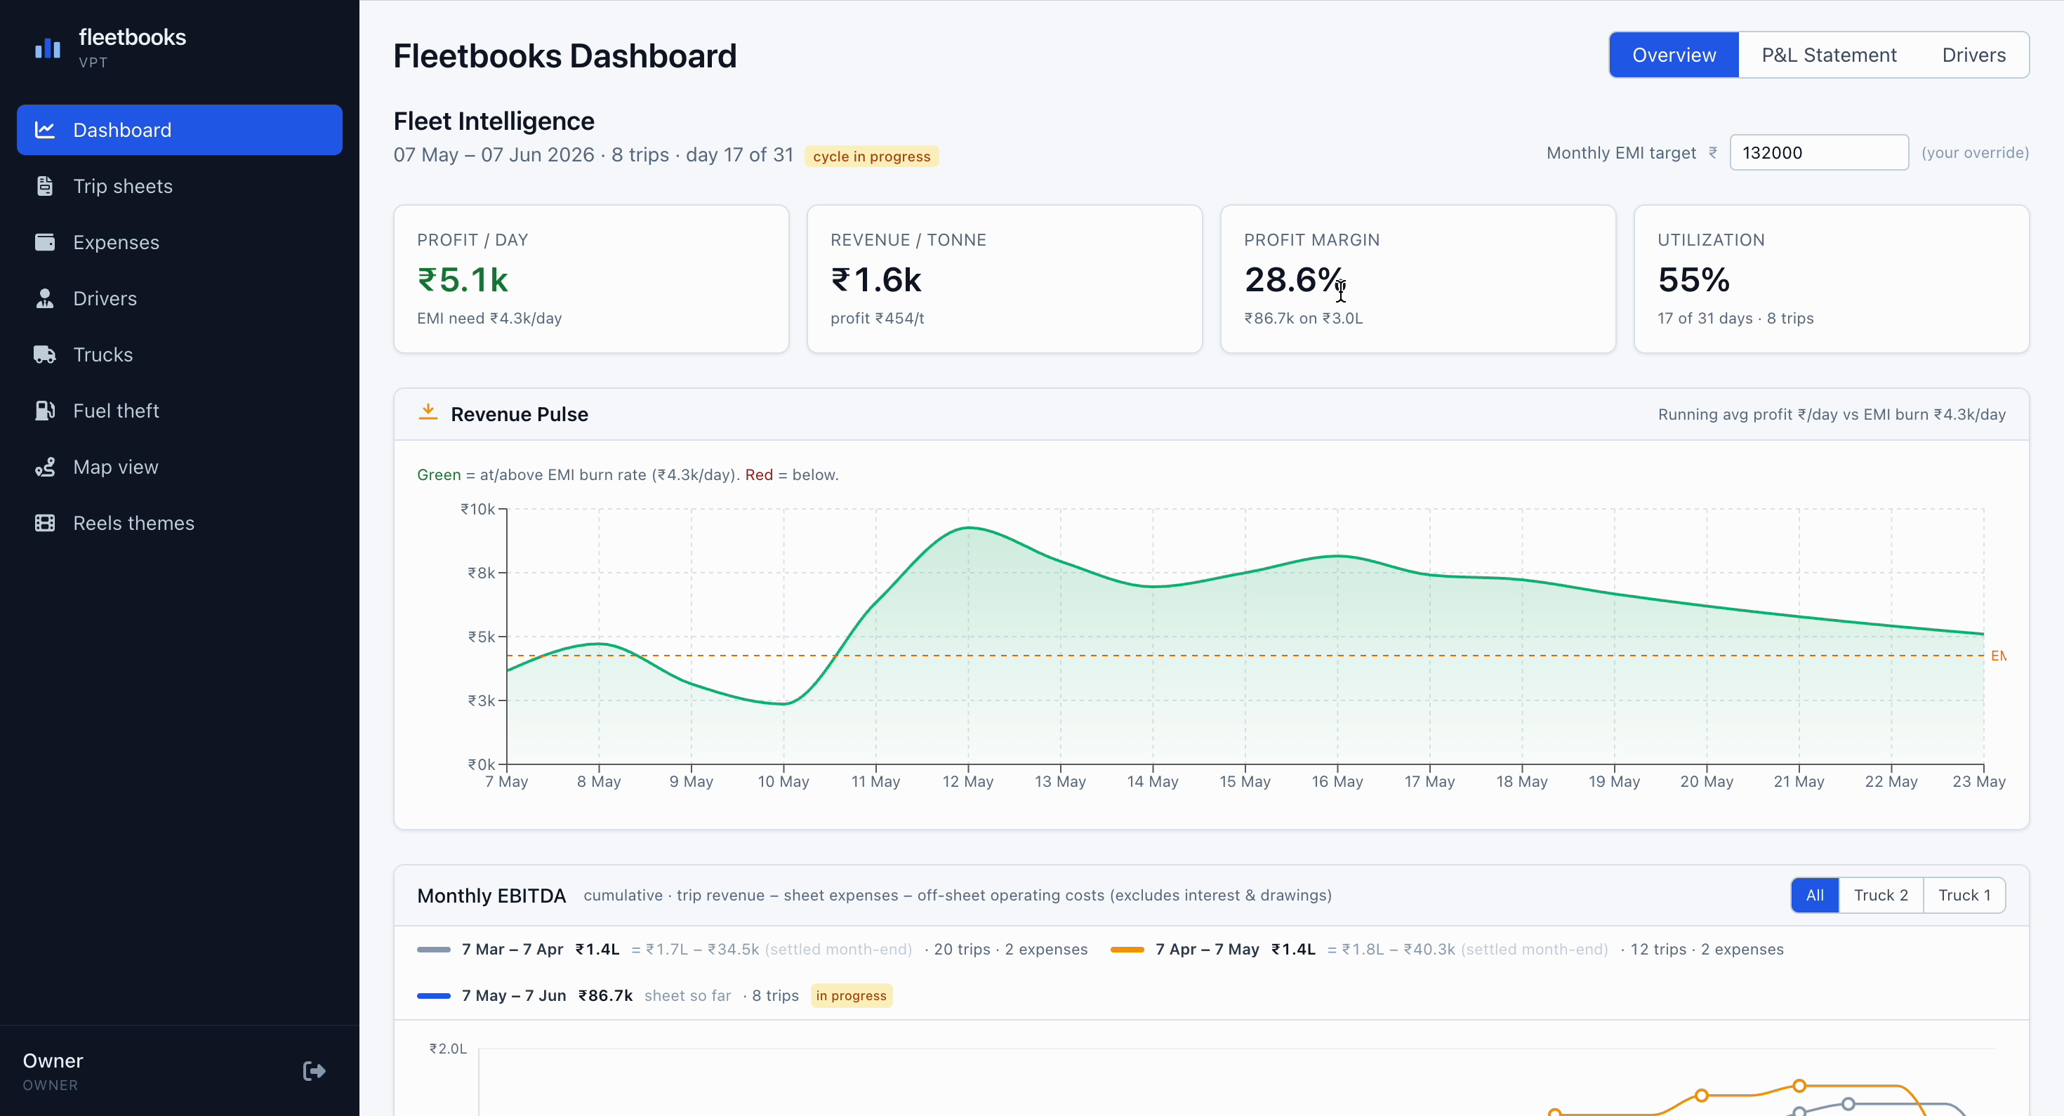2064x1116 pixels.
Task: Switch to the Drivers tab at top right
Action: (1973, 55)
